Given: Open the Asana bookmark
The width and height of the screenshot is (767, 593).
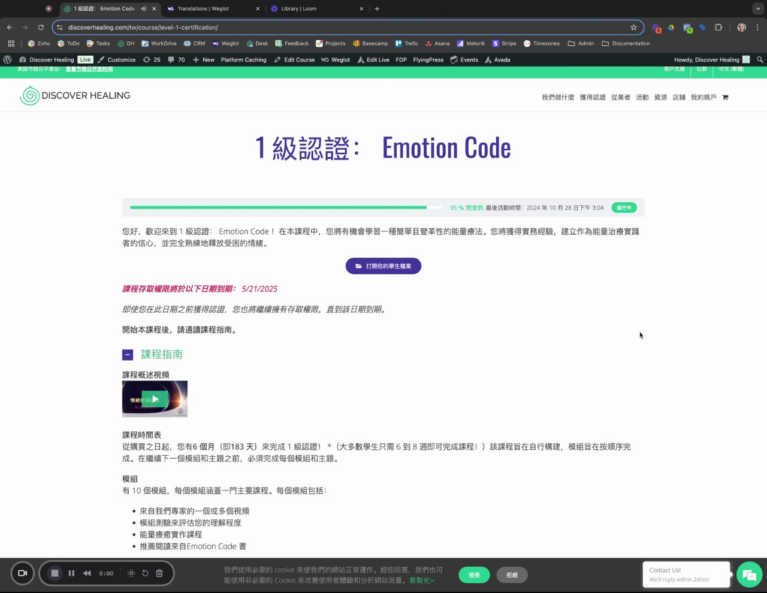Looking at the screenshot, I should 437,43.
